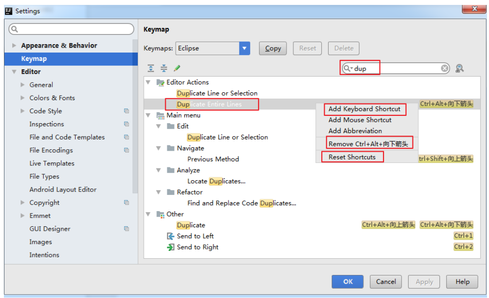This screenshot has width=489, height=298.
Task: Click the Collapse All toolbar icon
Action: [x=164, y=68]
